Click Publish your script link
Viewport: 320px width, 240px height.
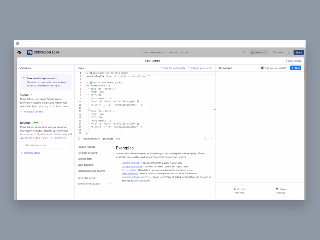click(x=200, y=68)
